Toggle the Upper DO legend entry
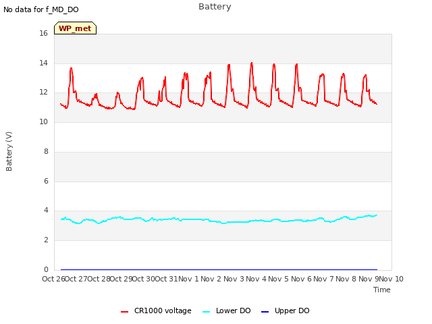 pos(285,310)
